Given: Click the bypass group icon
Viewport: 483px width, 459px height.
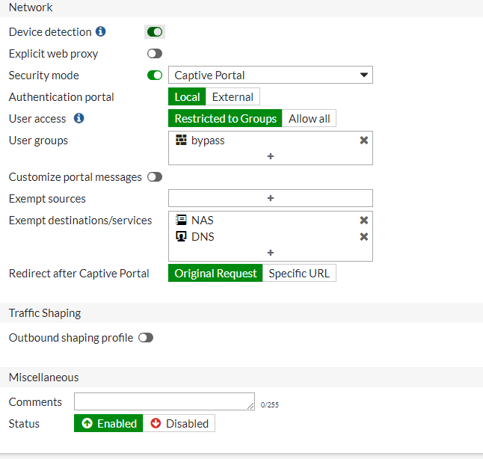Looking at the screenshot, I should 181,141.
